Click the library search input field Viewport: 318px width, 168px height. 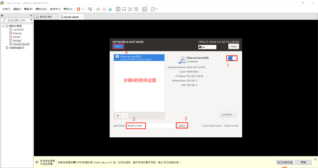17,20
